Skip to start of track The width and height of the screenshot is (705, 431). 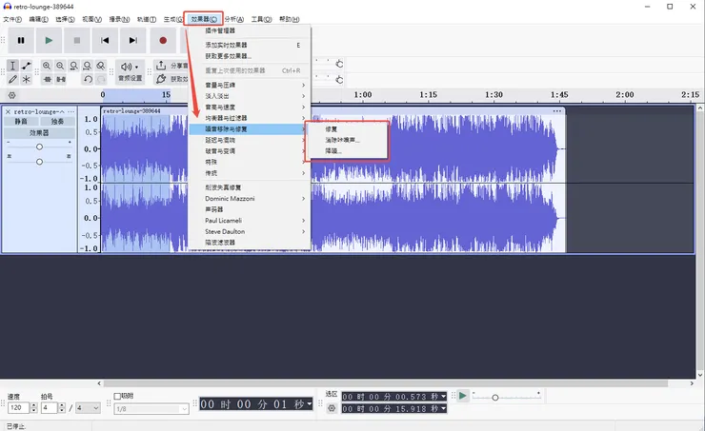pyautogui.click(x=105, y=40)
